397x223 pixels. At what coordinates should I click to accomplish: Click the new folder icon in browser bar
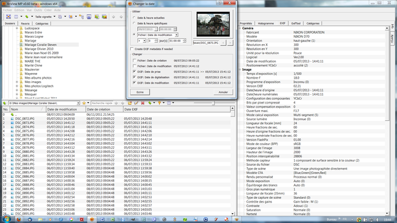tap(130, 103)
